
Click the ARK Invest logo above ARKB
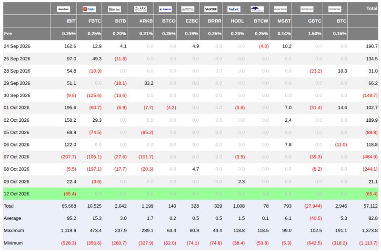coord(140,9)
